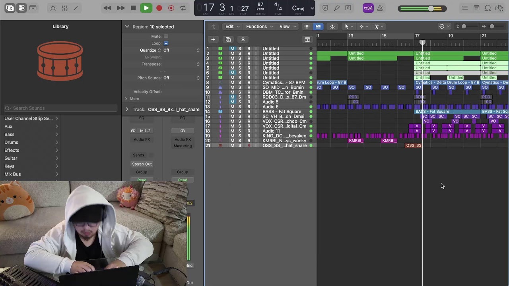Toggle the purple Count-in 1234 button
The height and width of the screenshot is (286, 509).
coord(368,8)
